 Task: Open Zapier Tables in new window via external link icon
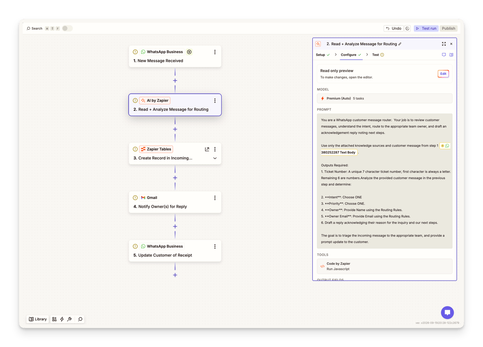[207, 149]
